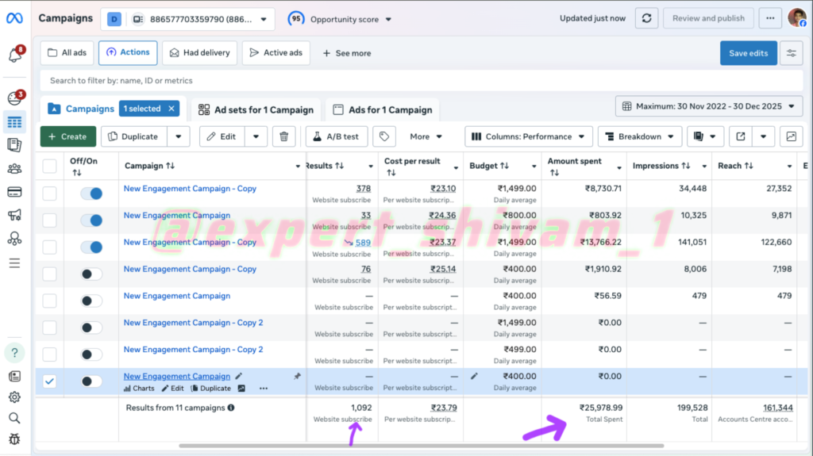The height and width of the screenshot is (456, 813).
Task: Open the charts view icon at toolbar right
Action: (791, 136)
